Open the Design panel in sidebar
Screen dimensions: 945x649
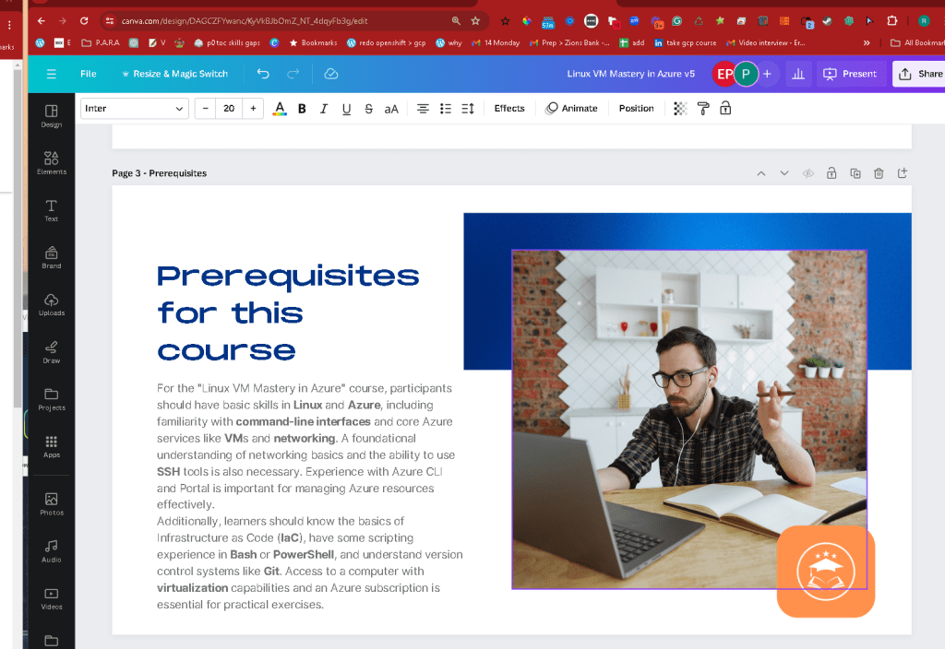(x=52, y=116)
